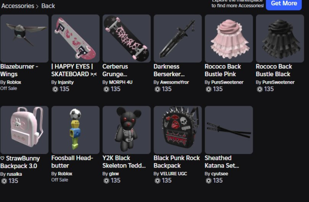
Task: Open the Accessories breadcrumb link
Action: click(18, 6)
